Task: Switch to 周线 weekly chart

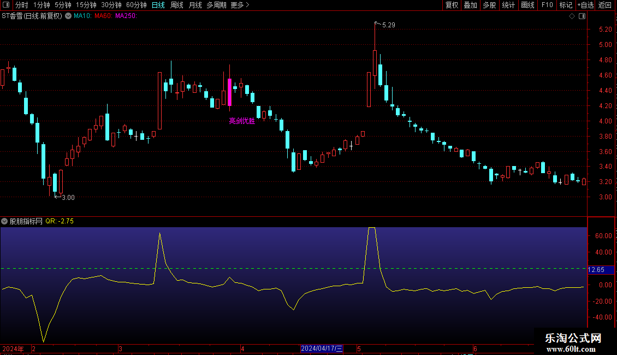Action: 177,5
